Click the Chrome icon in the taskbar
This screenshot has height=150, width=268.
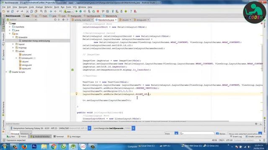(x=54, y=146)
